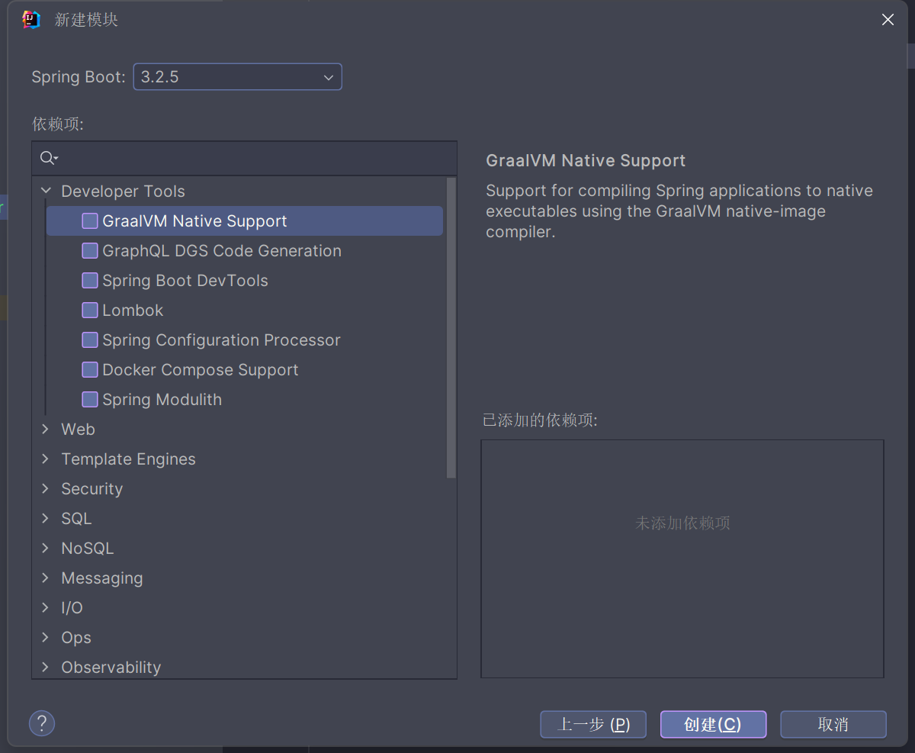Expand the Security category
This screenshot has height=753, width=915.
[46, 488]
